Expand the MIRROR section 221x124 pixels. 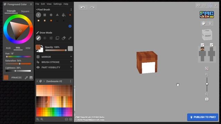coord(54,57)
